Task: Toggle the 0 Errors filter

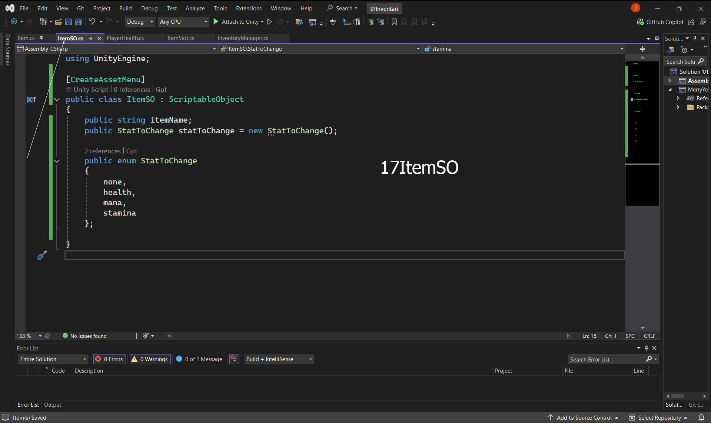Action: pyautogui.click(x=110, y=359)
